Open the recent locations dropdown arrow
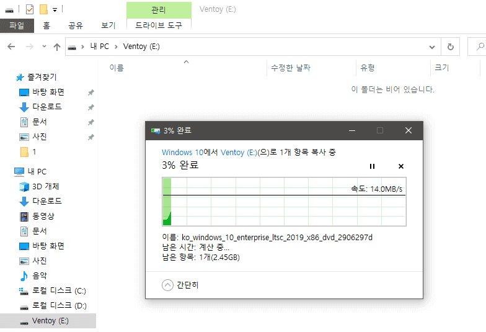Viewport: 486px width, 332px height. [x=45, y=47]
